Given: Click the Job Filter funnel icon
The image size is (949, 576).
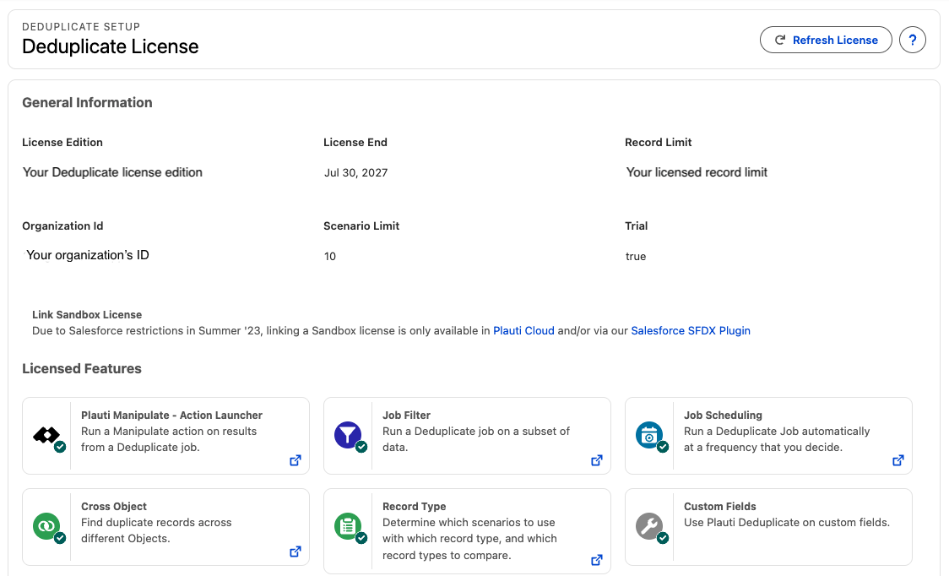Looking at the screenshot, I should (x=347, y=435).
